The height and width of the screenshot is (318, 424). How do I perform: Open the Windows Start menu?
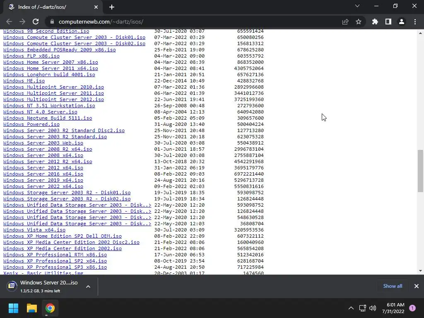tap(13, 308)
